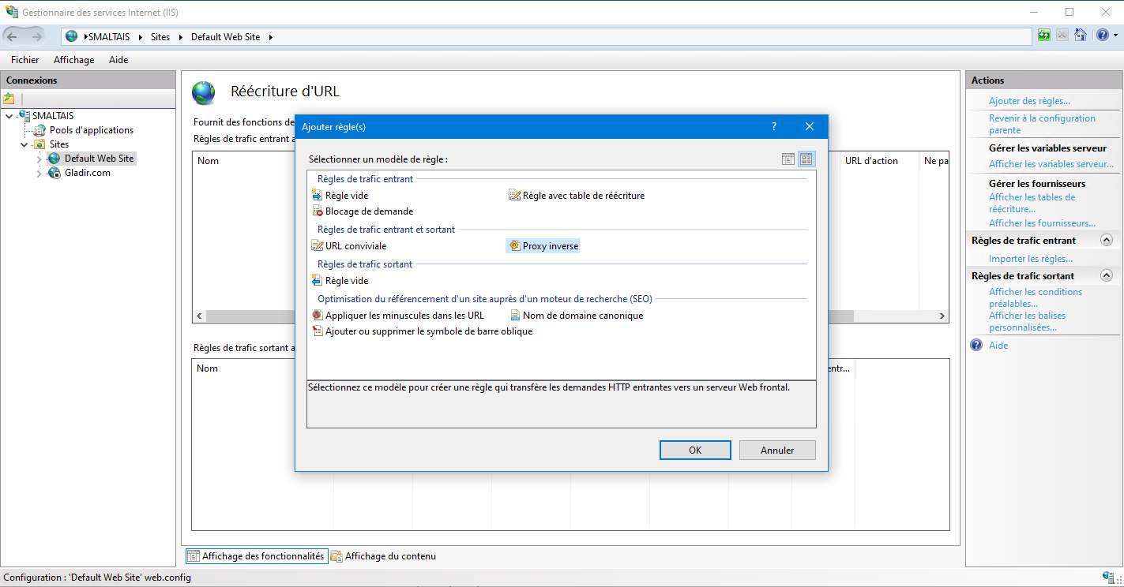Screen dimensions: 1124x587
Task: Open Afficher les variables serveur link
Action: click(x=1051, y=164)
